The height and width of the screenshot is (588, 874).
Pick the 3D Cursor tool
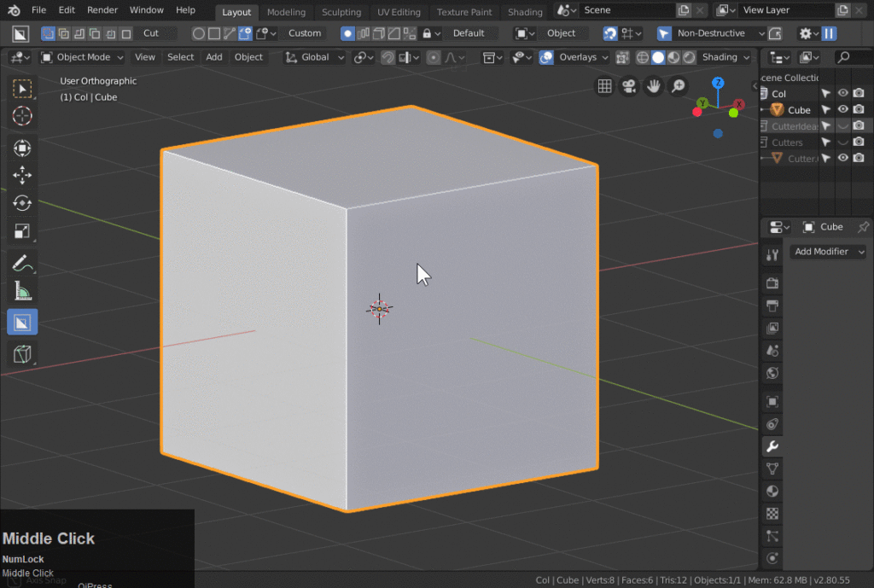point(22,116)
